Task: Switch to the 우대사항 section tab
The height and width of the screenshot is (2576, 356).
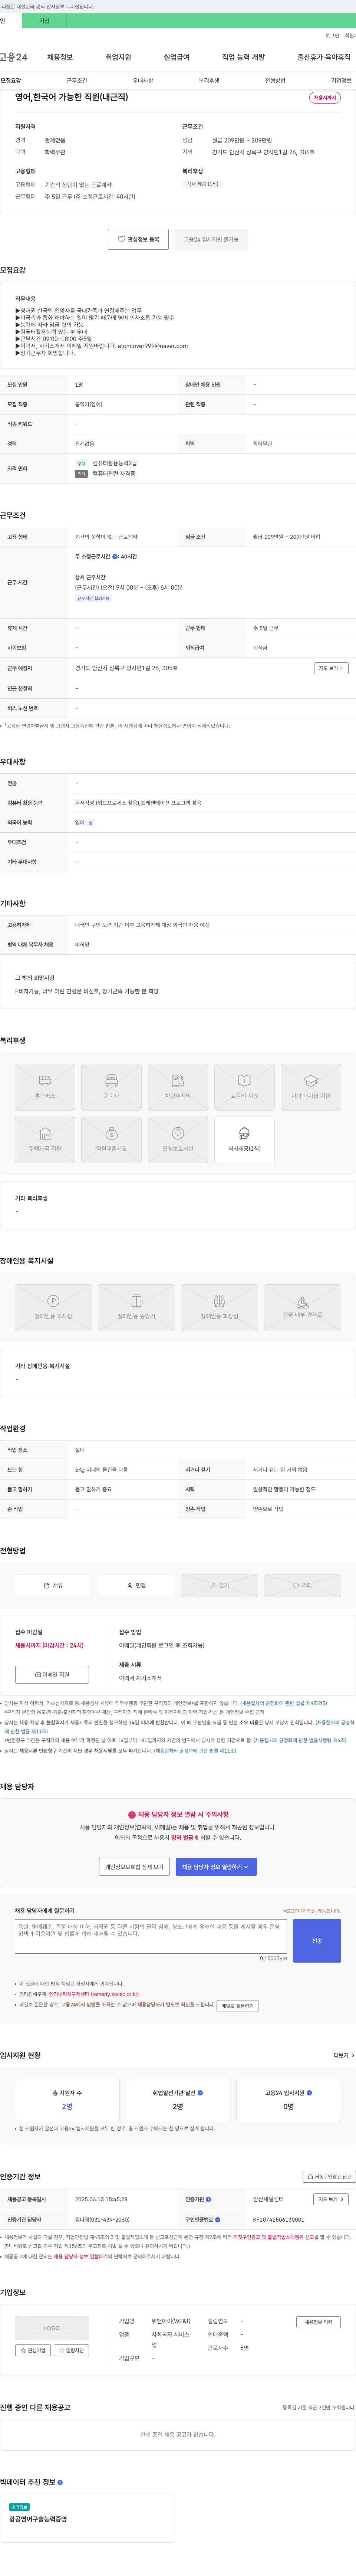Action: point(143,81)
